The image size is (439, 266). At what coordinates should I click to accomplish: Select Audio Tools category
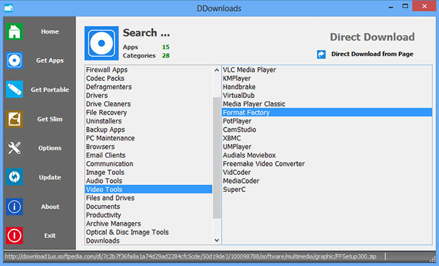point(149,181)
